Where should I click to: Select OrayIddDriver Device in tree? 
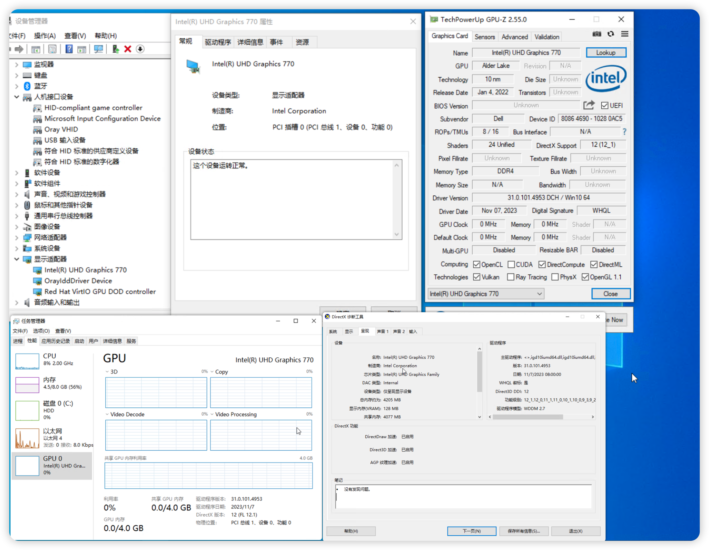78,281
